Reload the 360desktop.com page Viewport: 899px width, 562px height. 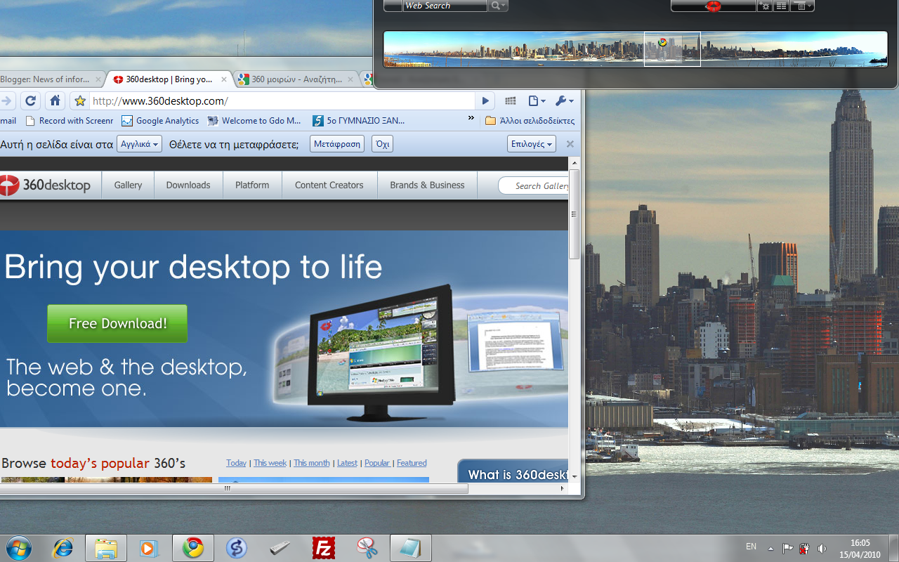[x=29, y=100]
